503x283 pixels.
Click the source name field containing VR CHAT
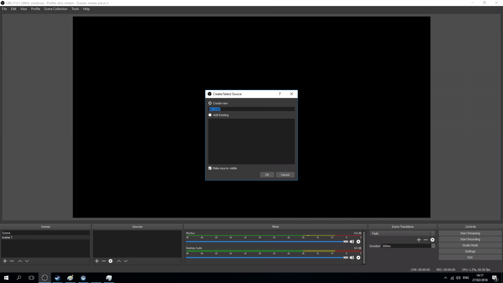[x=251, y=109]
